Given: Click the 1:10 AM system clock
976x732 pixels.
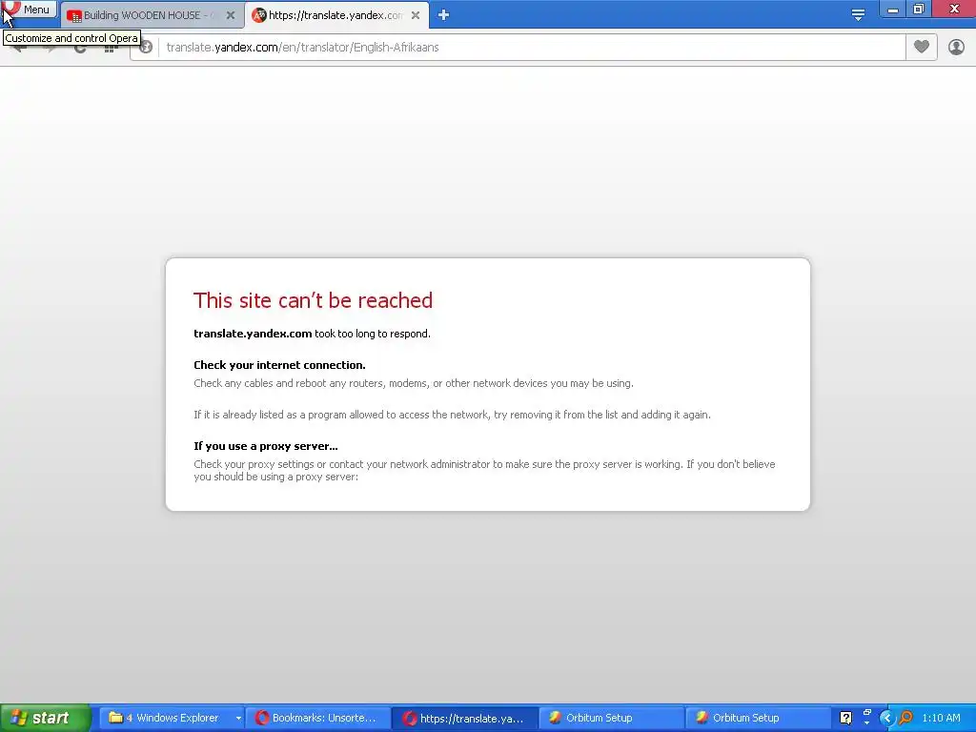Looking at the screenshot, I should (x=941, y=718).
